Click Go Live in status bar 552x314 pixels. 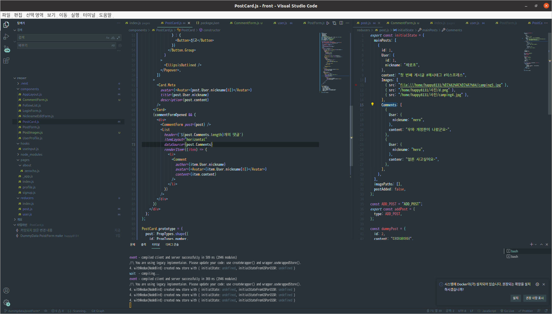507,311
